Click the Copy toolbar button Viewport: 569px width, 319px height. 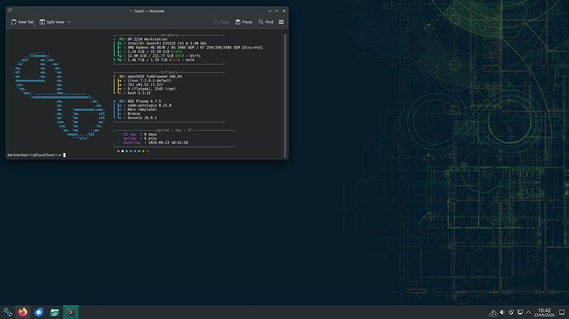tap(221, 22)
